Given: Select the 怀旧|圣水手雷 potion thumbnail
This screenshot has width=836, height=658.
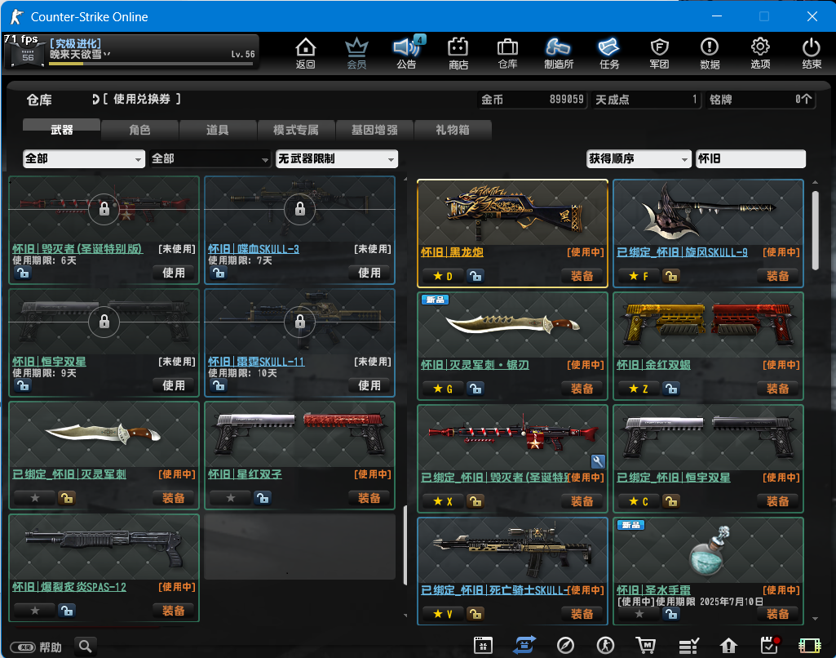Looking at the screenshot, I should click(708, 551).
